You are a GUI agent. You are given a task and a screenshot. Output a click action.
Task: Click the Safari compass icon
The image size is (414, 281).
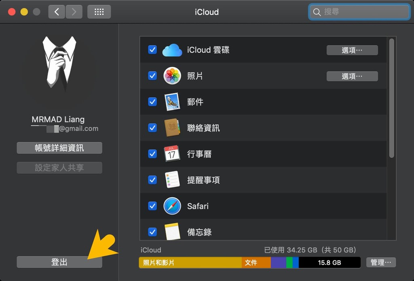(173, 206)
